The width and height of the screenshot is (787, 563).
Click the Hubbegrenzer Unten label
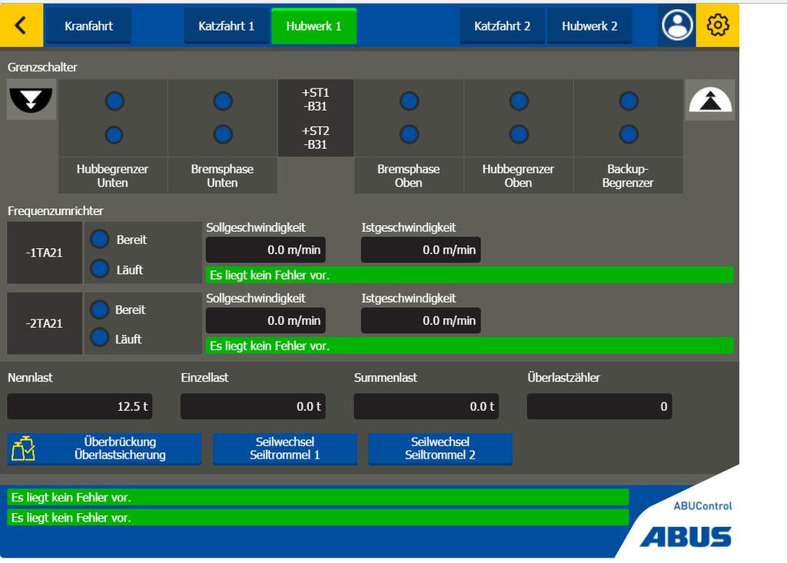point(112,176)
